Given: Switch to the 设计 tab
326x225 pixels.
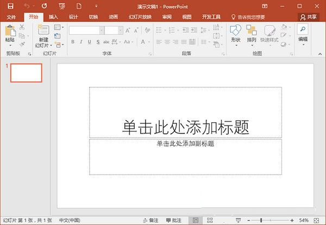Looking at the screenshot, I should (73, 17).
